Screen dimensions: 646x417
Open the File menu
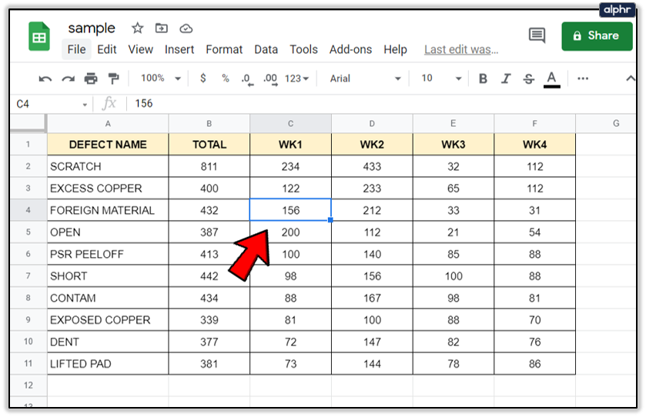tap(76, 49)
